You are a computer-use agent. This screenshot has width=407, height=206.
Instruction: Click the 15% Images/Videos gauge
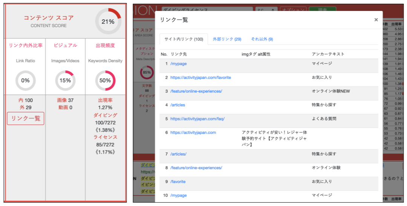pyautogui.click(x=65, y=80)
